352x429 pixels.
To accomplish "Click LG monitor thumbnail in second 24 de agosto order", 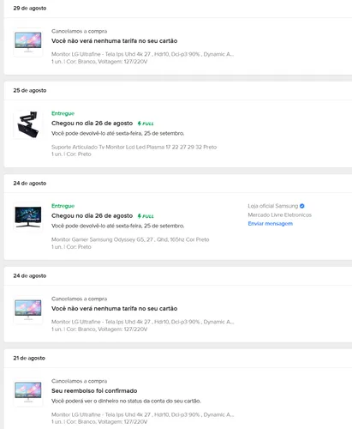I will click(x=28, y=310).
